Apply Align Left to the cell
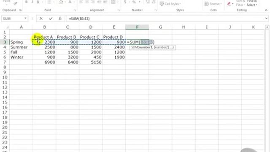Screen dimensions: 270x152 coord(81,2)
